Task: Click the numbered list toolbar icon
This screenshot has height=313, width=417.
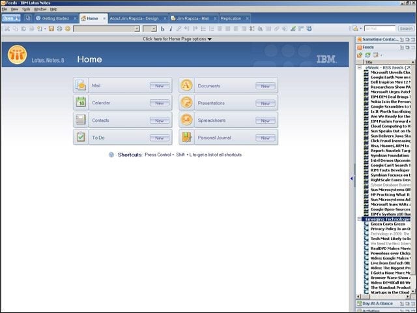Action: [x=211, y=29]
